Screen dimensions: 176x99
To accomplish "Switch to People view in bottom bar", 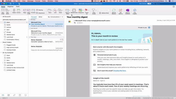I will tap(14, 95).
